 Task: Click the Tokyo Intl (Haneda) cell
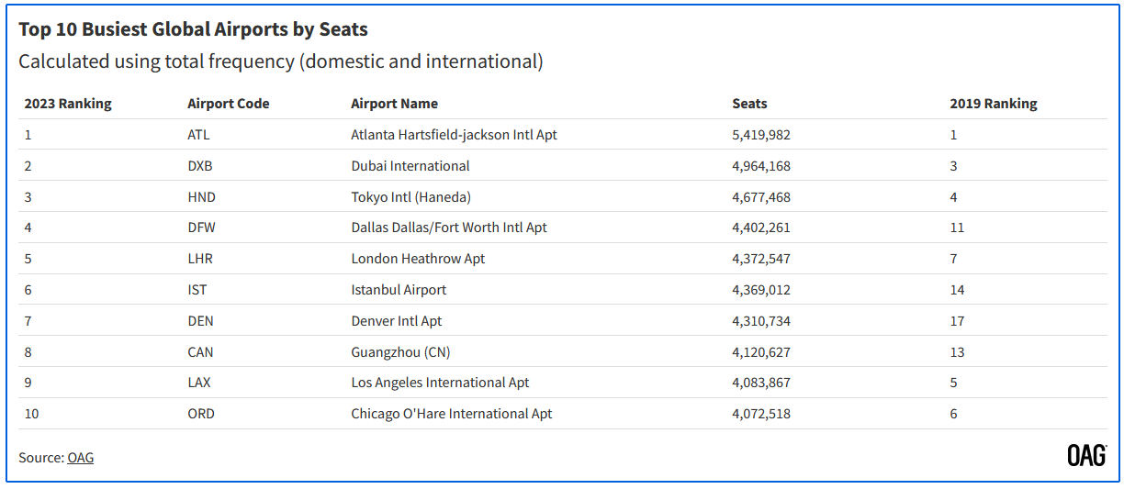click(x=410, y=197)
